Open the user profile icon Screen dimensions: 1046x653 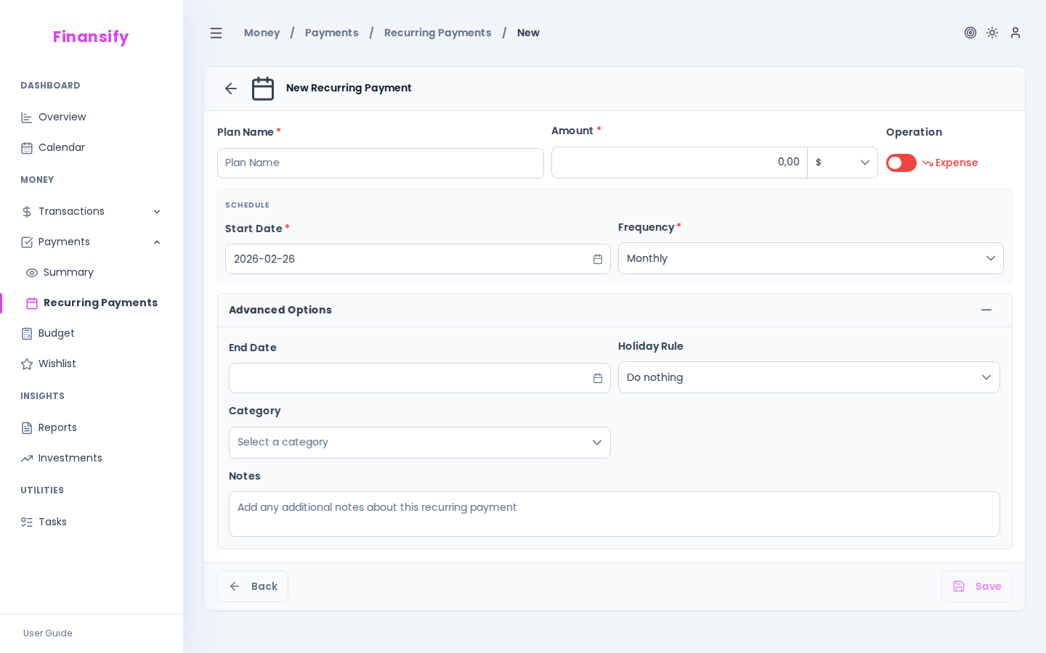pyautogui.click(x=1015, y=33)
